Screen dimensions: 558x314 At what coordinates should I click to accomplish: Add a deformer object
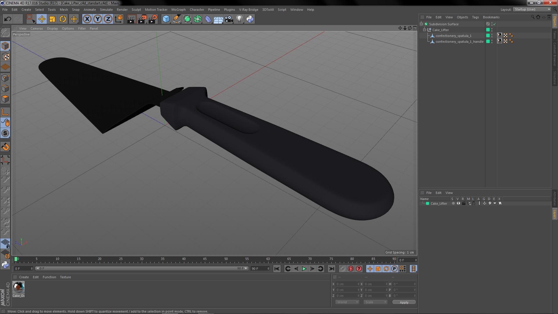(208, 19)
